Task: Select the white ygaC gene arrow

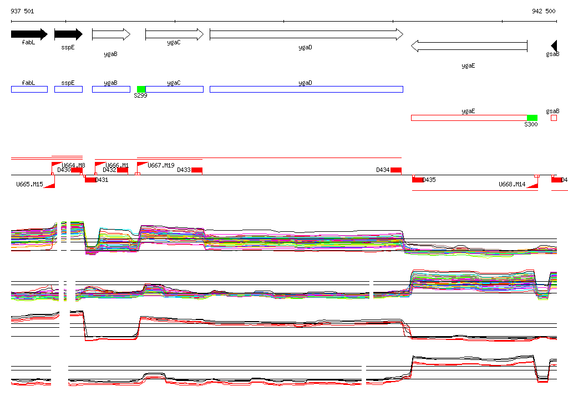Action: (x=174, y=34)
